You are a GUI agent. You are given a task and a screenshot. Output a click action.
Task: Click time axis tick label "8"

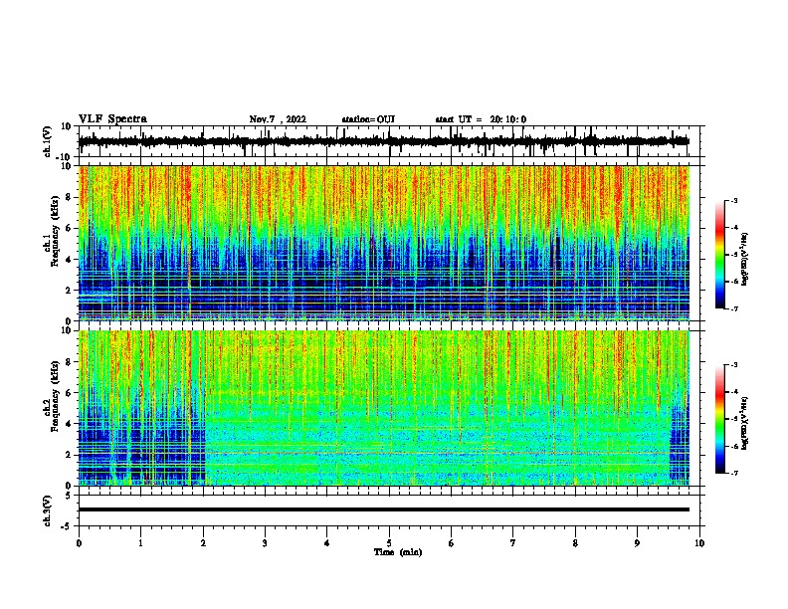(x=575, y=543)
